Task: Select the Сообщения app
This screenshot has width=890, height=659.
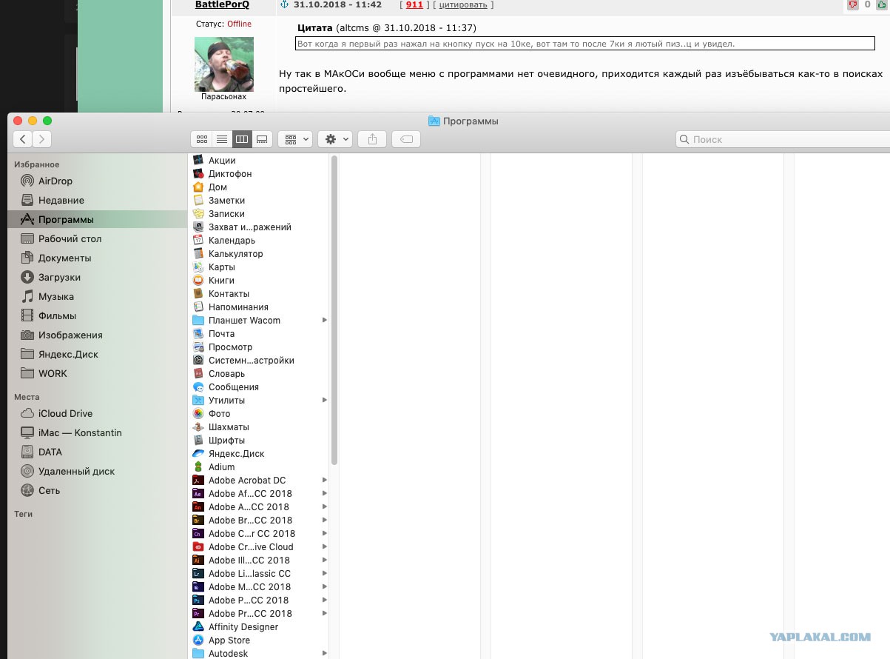Action: (x=259, y=387)
